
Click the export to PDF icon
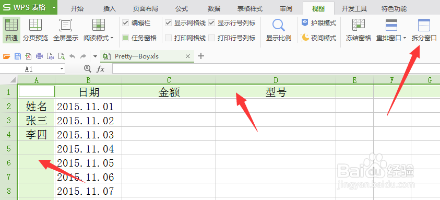point(28,56)
